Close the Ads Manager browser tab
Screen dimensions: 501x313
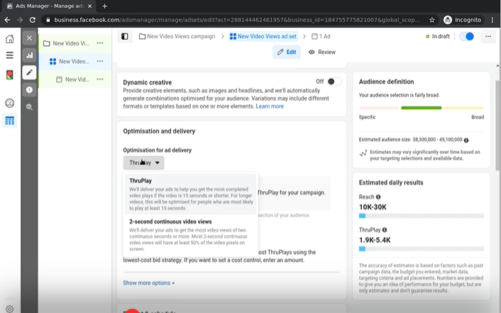coord(90,6)
